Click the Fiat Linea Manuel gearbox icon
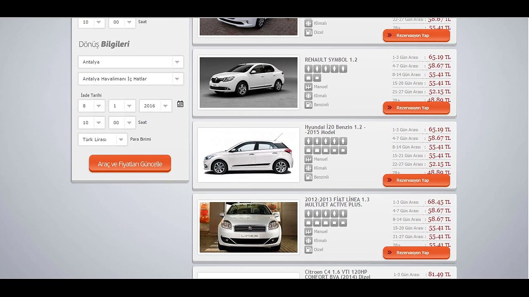Image resolution: width=529 pixels, height=297 pixels. click(x=308, y=232)
